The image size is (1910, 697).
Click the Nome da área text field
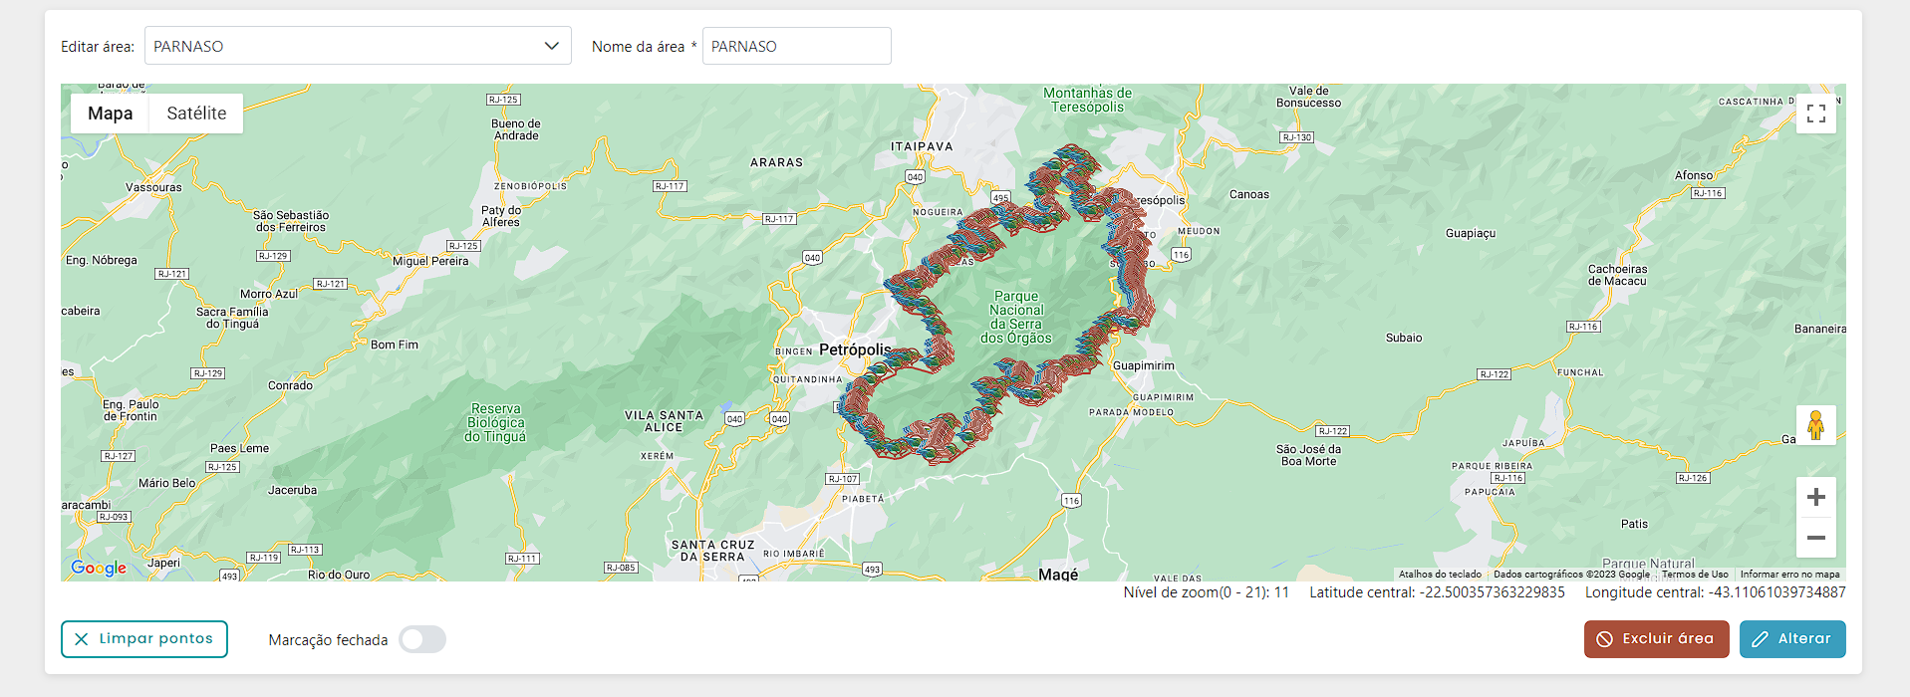[x=796, y=46]
